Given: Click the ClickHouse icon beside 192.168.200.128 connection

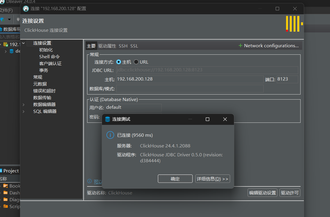Looking at the screenshot, I should [x=6, y=44].
